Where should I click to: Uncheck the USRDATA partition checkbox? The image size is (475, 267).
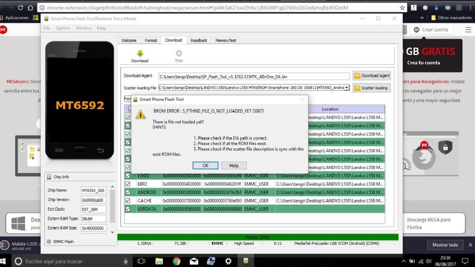click(128, 209)
